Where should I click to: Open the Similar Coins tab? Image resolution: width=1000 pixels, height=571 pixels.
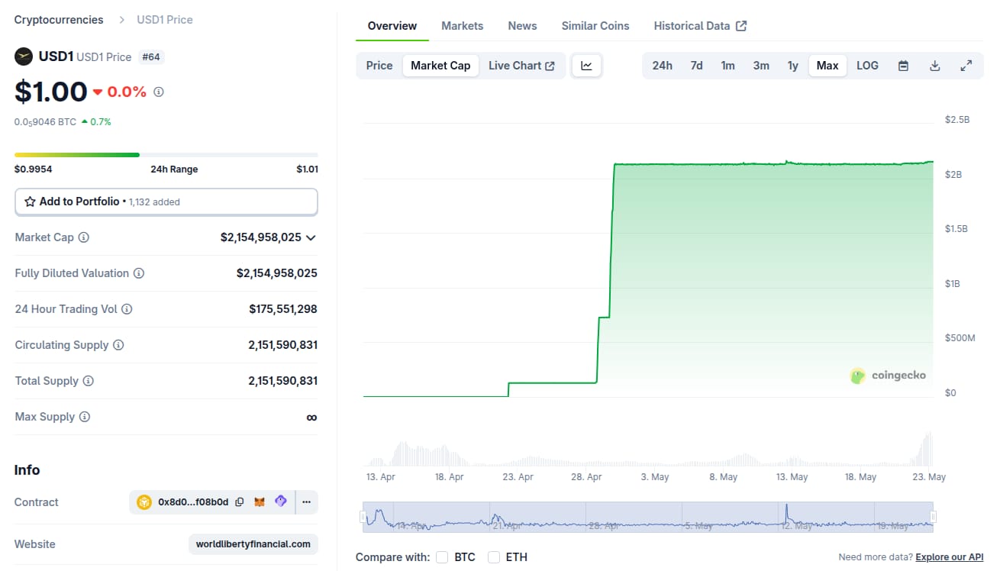(595, 25)
